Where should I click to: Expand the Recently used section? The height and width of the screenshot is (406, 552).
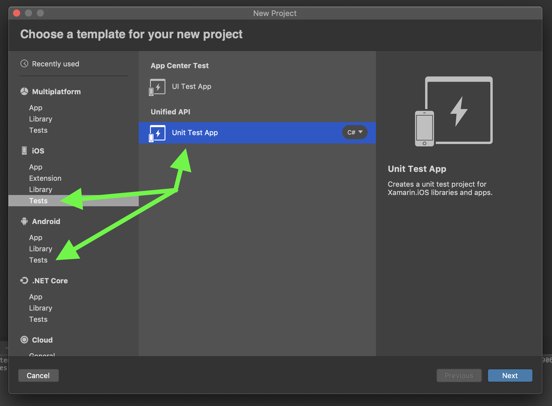point(55,64)
